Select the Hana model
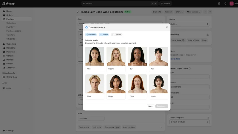This screenshot has width=238, height=134. click(x=159, y=87)
